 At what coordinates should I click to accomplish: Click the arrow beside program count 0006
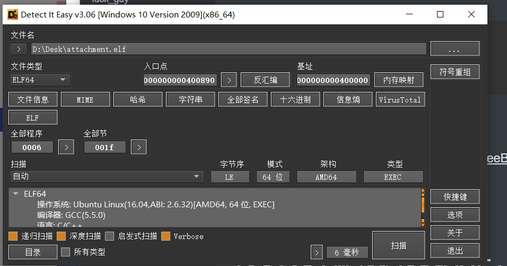click(66, 147)
